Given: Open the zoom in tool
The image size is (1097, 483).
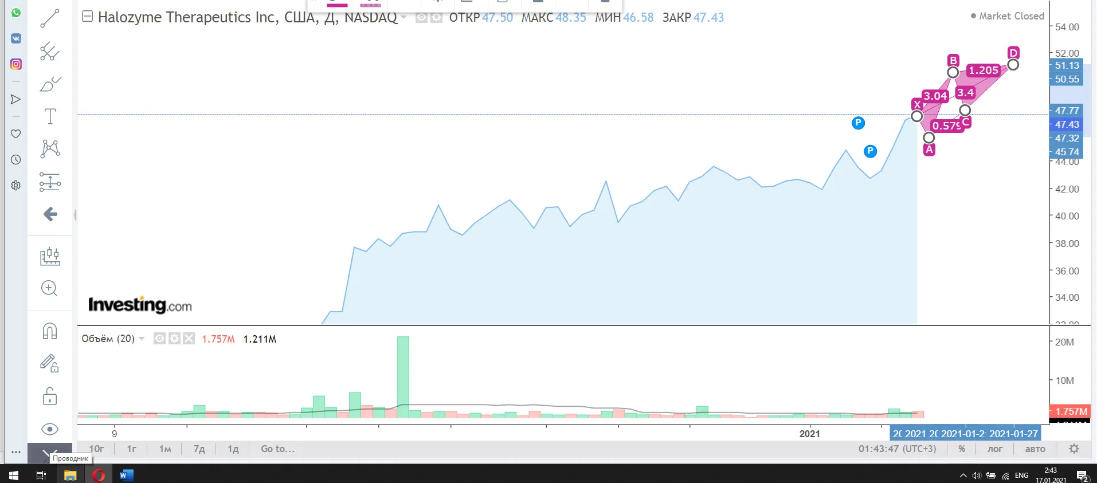Looking at the screenshot, I should tap(50, 288).
